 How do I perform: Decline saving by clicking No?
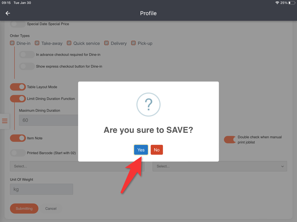pyautogui.click(x=157, y=150)
